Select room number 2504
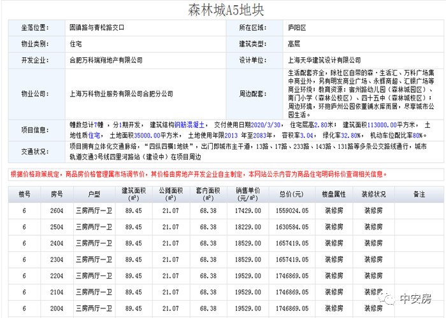This screenshot has width=446, height=318. point(57,227)
